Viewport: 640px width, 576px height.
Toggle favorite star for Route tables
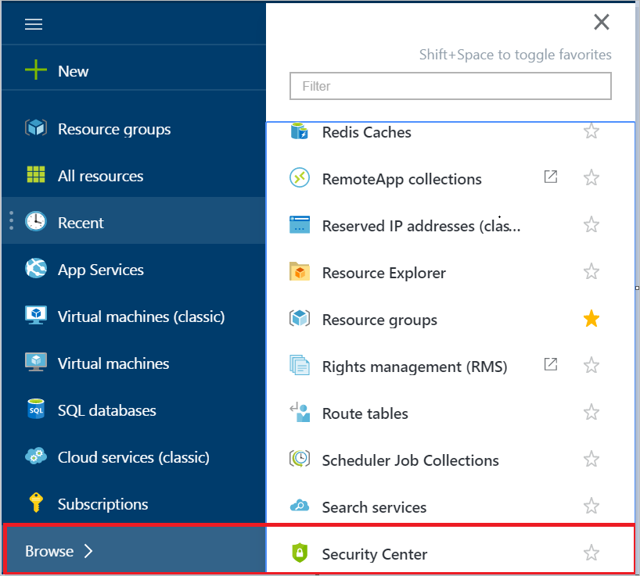[x=591, y=412]
